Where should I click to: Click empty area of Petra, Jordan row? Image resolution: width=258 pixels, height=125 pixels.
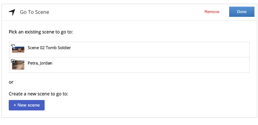pyautogui.click(x=151, y=65)
